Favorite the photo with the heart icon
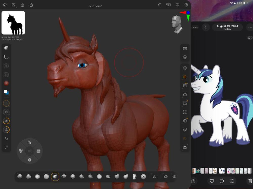The width and height of the screenshot is (253, 189). click(212, 181)
